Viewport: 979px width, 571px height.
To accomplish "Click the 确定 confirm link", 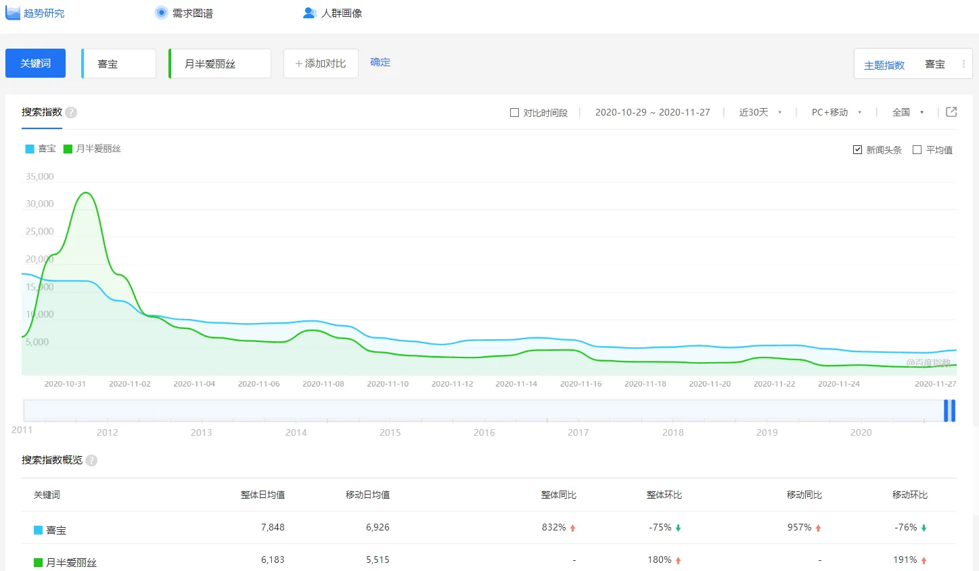I will 380,61.
